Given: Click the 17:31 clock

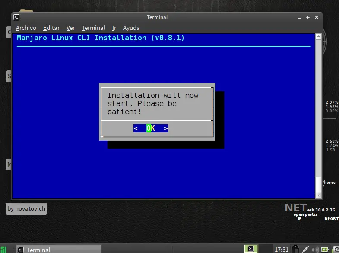Looking at the screenshot, I should pos(282,250).
